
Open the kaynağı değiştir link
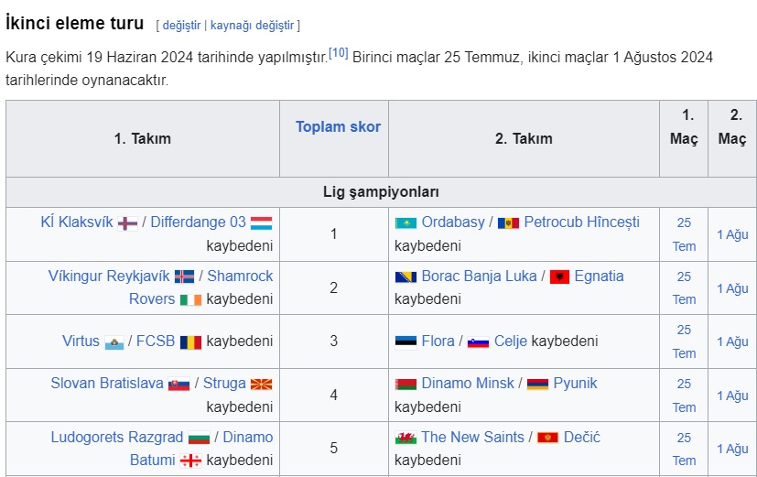pyautogui.click(x=252, y=25)
